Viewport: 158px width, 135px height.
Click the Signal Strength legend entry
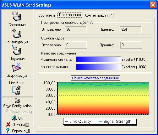click(x=115, y=121)
